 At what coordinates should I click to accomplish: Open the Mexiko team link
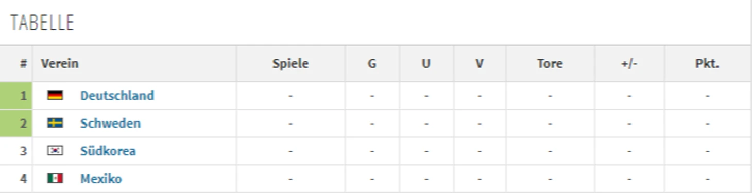coord(101,179)
